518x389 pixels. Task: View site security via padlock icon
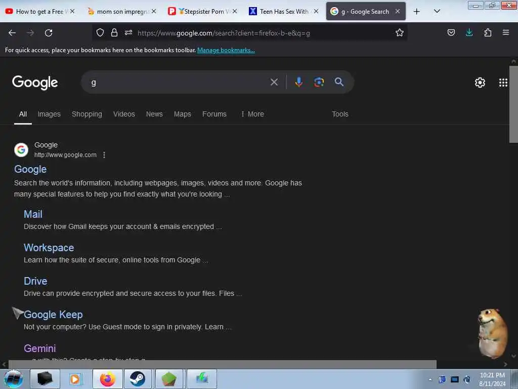[x=114, y=32]
